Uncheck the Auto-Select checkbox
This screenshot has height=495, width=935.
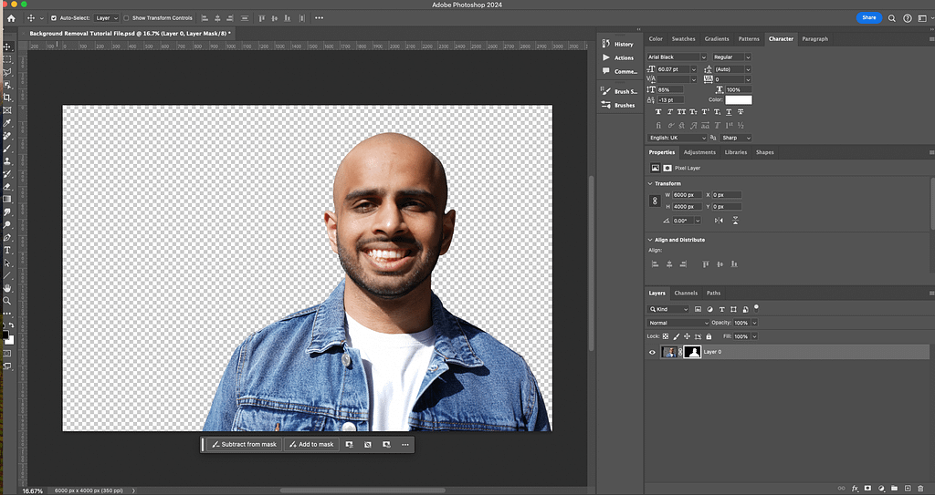[x=54, y=18]
